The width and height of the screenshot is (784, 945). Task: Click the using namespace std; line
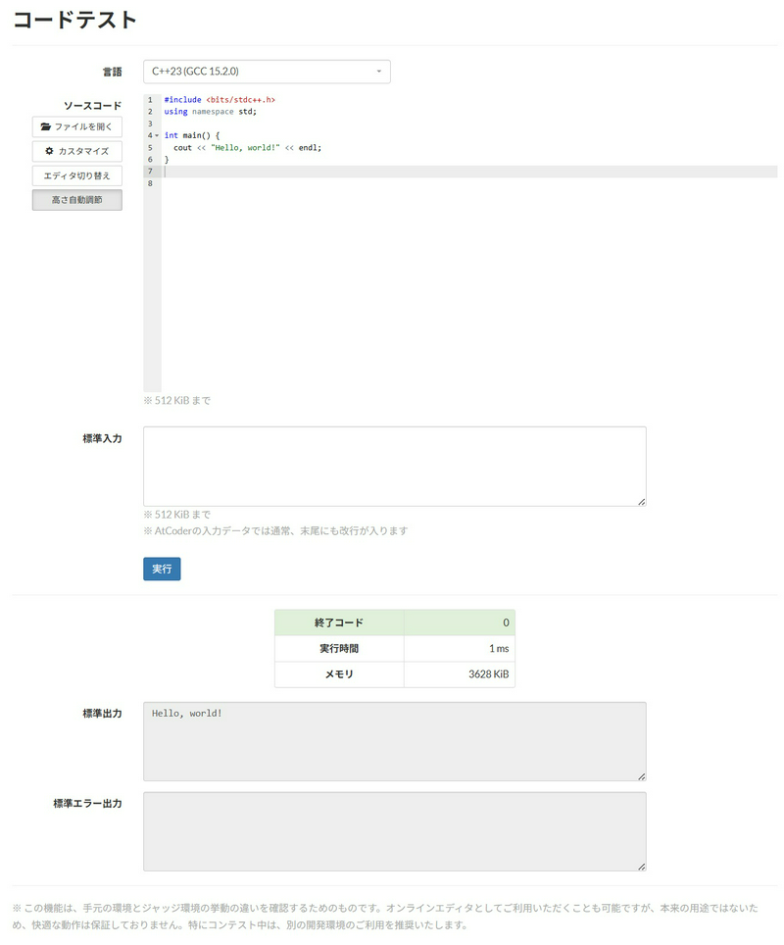tap(209, 112)
